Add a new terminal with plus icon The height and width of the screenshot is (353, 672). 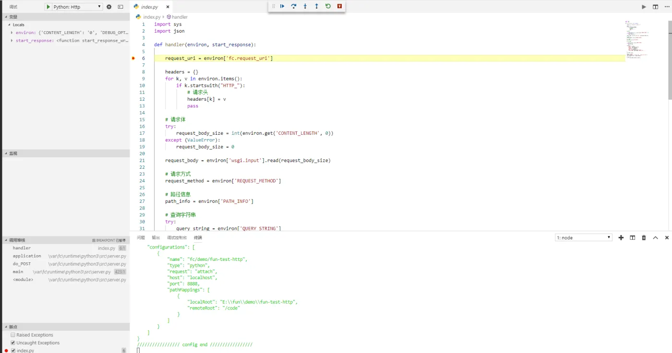click(x=621, y=237)
